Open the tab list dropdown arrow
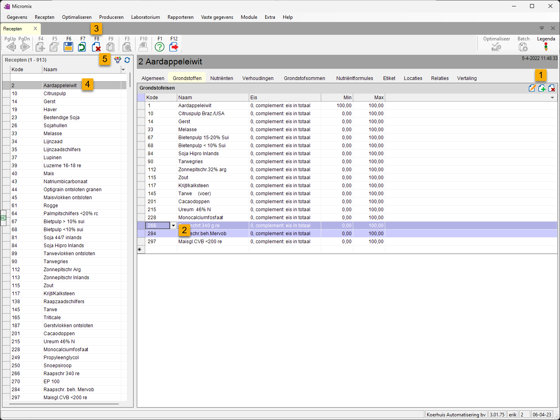Viewport: 560px width, 420px height. pyautogui.click(x=542, y=28)
